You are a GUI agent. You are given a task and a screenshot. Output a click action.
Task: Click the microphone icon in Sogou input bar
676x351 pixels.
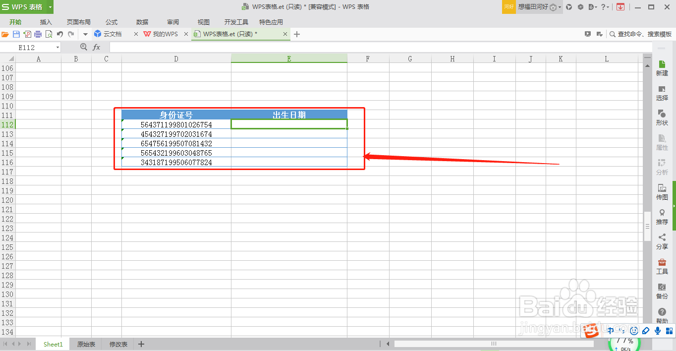658,331
